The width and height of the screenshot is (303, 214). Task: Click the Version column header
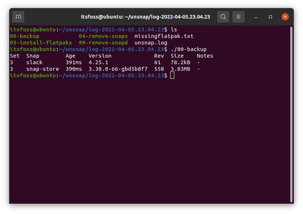(x=100, y=56)
